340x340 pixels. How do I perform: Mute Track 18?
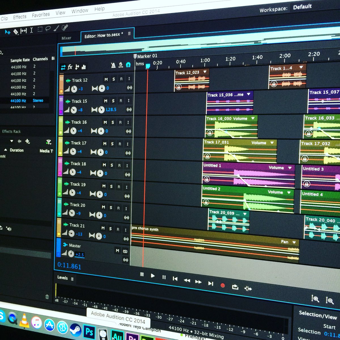pyautogui.click(x=104, y=165)
